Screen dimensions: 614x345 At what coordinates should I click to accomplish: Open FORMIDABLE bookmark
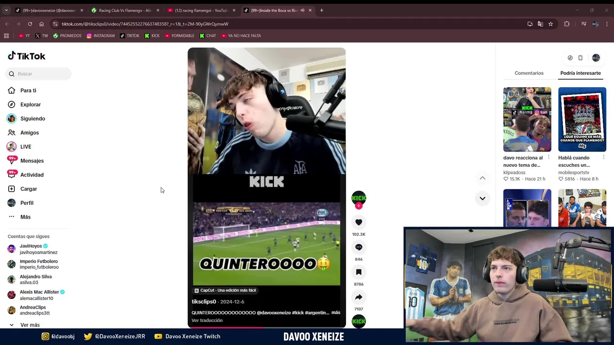179,36
